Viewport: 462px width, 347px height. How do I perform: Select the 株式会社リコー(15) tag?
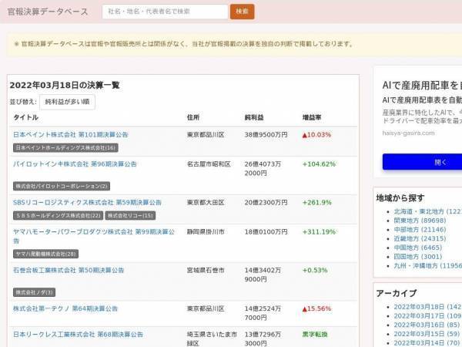pos(130,216)
